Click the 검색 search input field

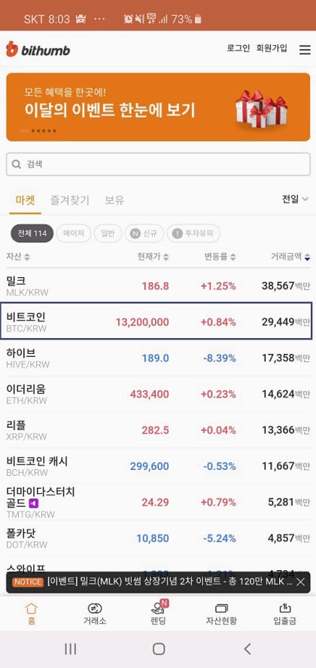(158, 164)
